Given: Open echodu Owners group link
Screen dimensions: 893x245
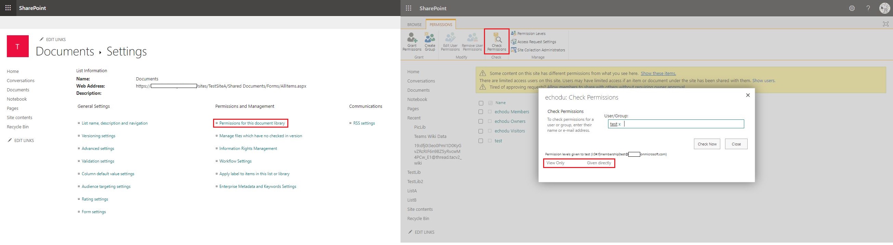Looking at the screenshot, I should 510,121.
